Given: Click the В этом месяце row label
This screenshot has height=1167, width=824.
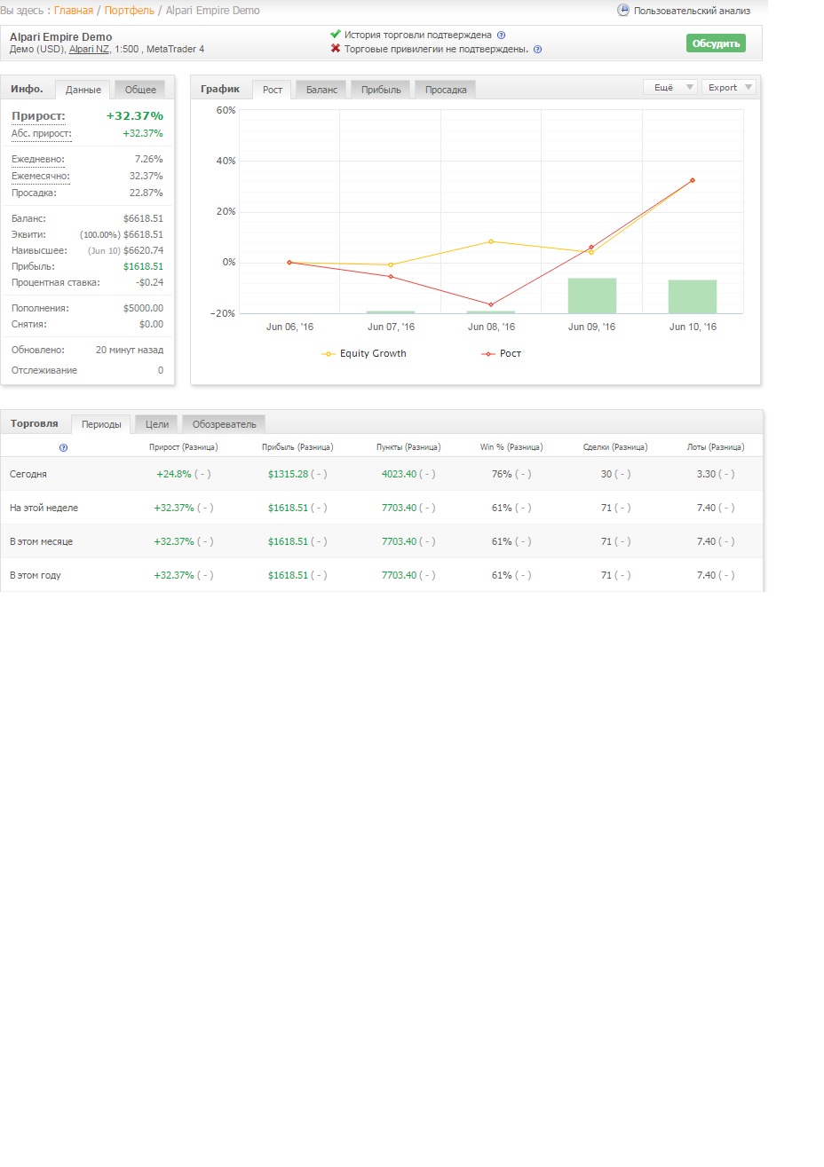Looking at the screenshot, I should click(42, 542).
